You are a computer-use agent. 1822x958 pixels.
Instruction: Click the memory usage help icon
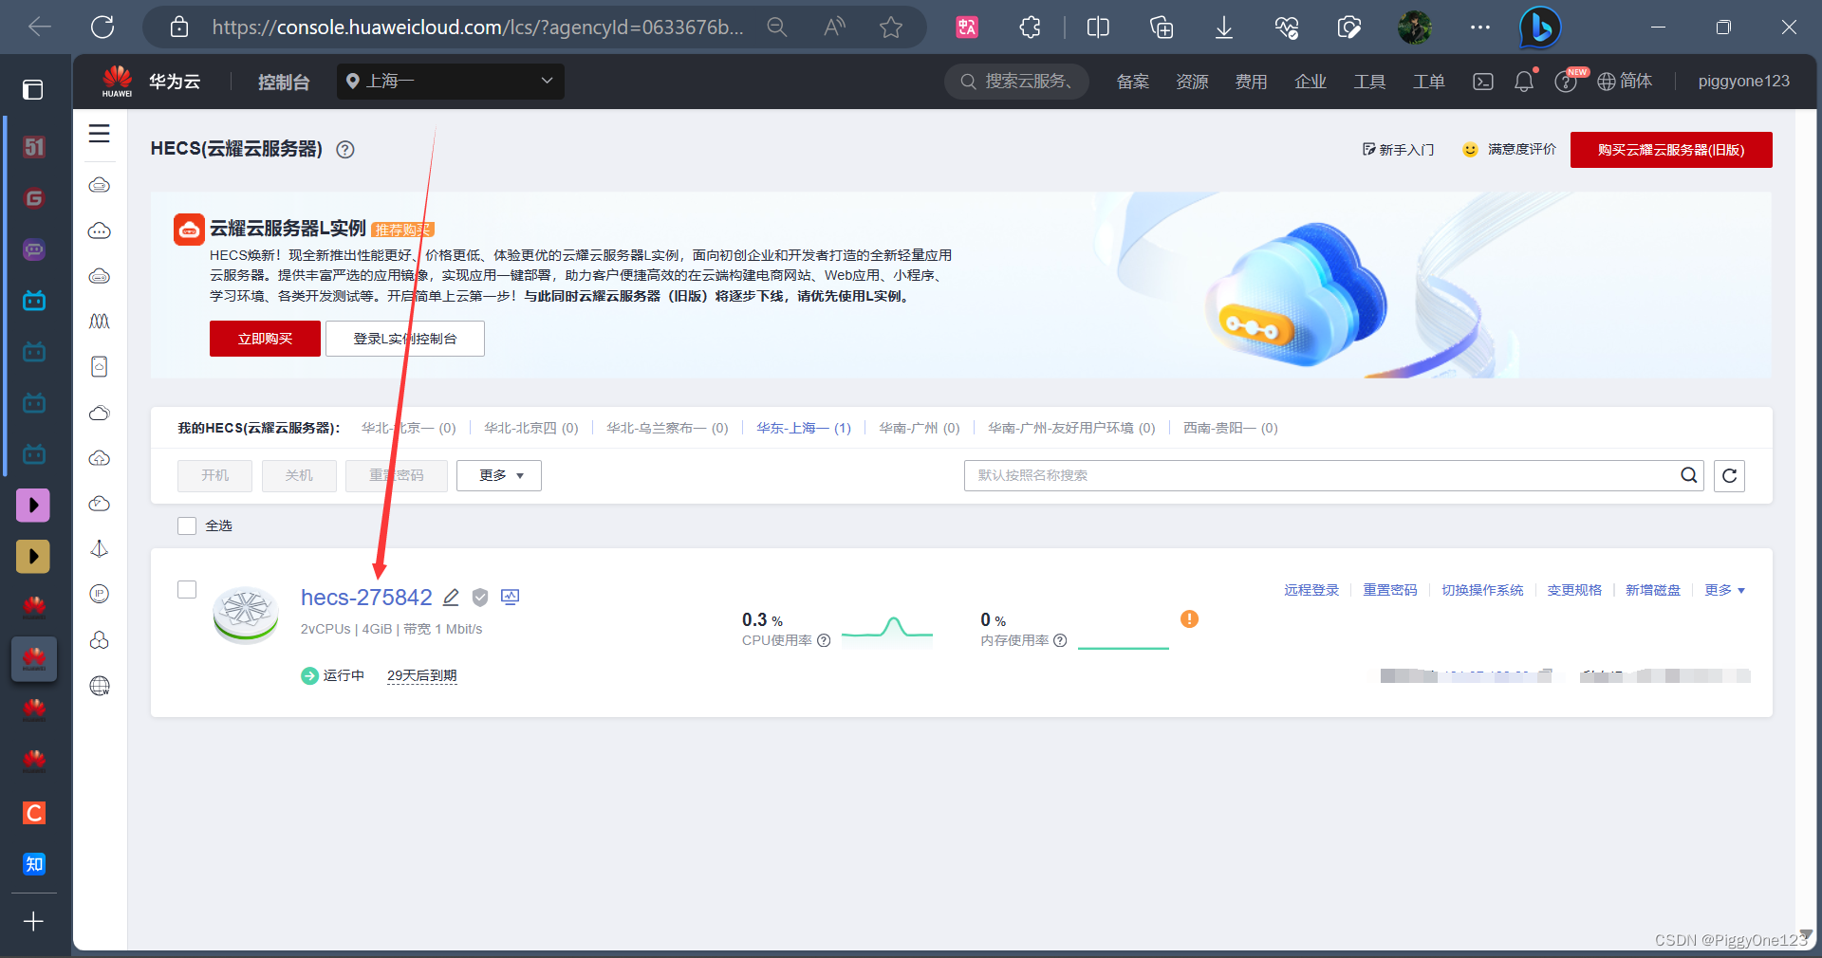tap(1061, 640)
